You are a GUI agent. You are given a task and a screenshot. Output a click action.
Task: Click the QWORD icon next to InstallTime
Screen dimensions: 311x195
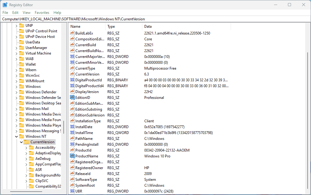[72, 132]
